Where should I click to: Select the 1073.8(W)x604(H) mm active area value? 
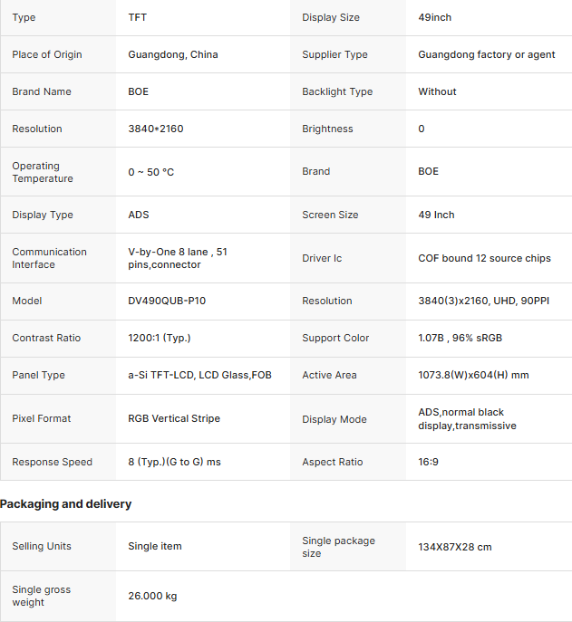tap(473, 375)
